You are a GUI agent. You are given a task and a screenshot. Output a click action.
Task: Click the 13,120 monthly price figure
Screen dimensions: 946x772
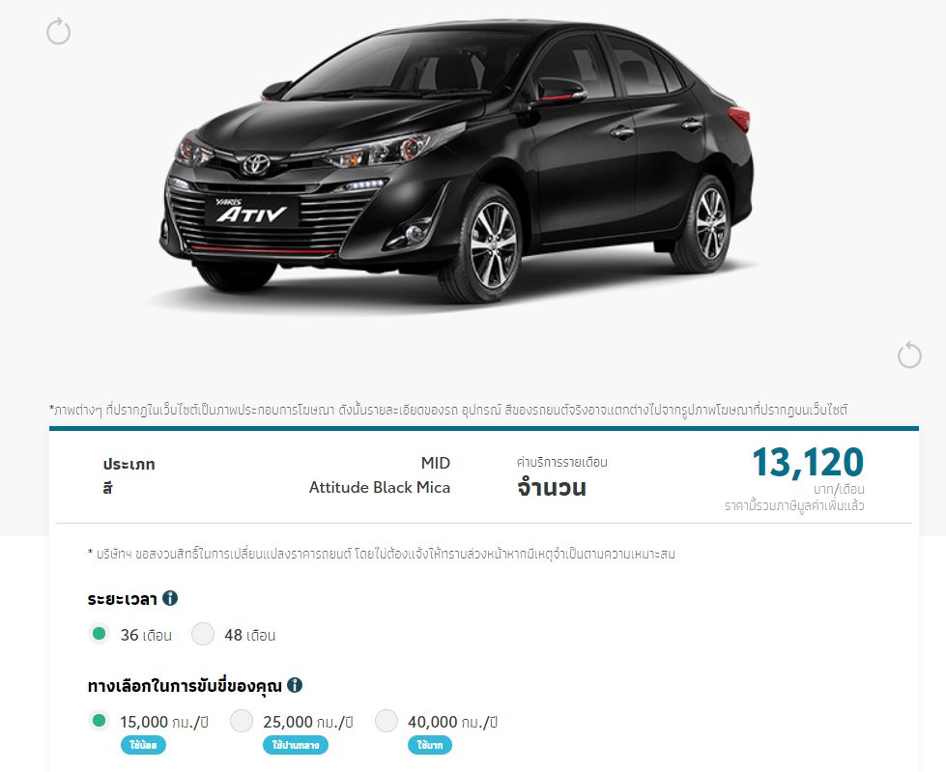[x=808, y=463]
